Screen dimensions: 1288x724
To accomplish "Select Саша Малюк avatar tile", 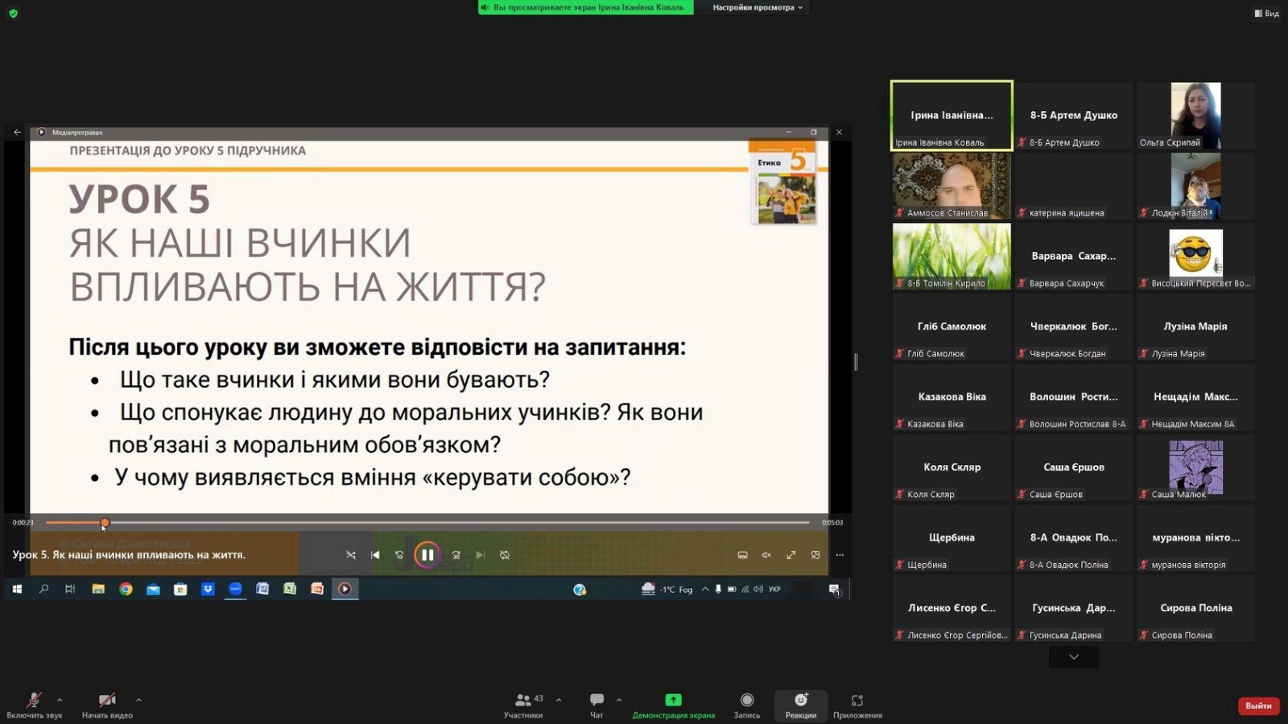I will [x=1195, y=467].
